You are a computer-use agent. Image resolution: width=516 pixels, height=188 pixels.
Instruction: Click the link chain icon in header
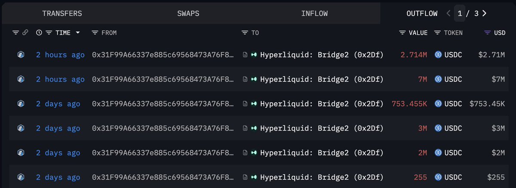(25, 33)
